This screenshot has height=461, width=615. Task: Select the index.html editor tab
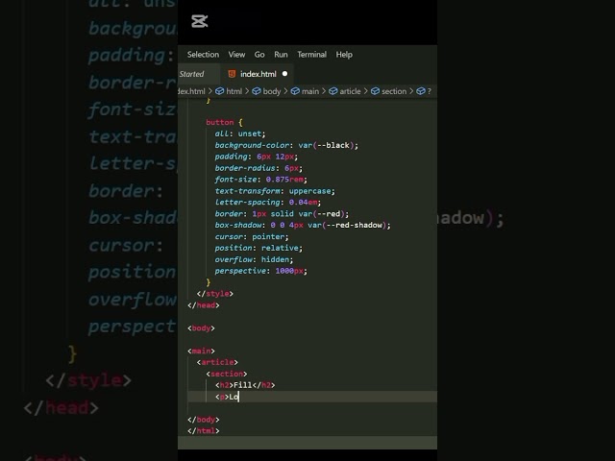pyautogui.click(x=258, y=74)
